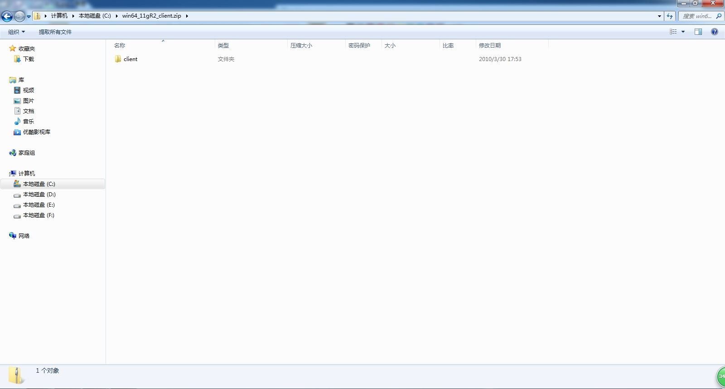725x389 pixels.
Task: Sort by 名称 column header
Action: pyautogui.click(x=120, y=45)
